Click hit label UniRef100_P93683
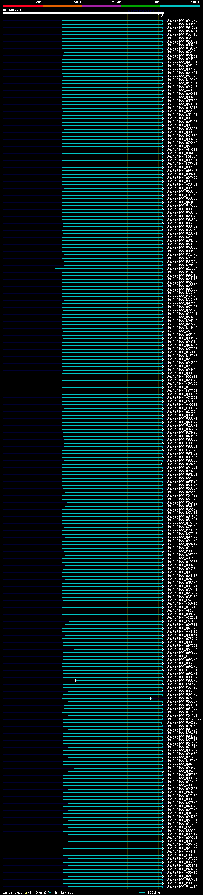Screen dimensions: 203x895 182,377
